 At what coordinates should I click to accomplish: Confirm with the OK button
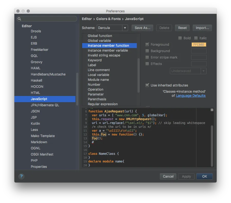click(205, 176)
